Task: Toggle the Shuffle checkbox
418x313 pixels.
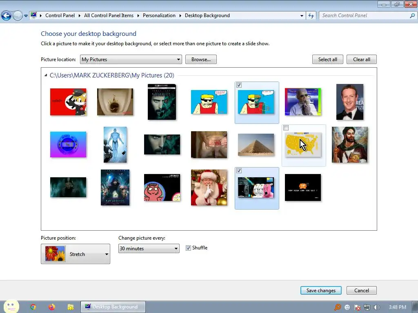Action: [188, 248]
